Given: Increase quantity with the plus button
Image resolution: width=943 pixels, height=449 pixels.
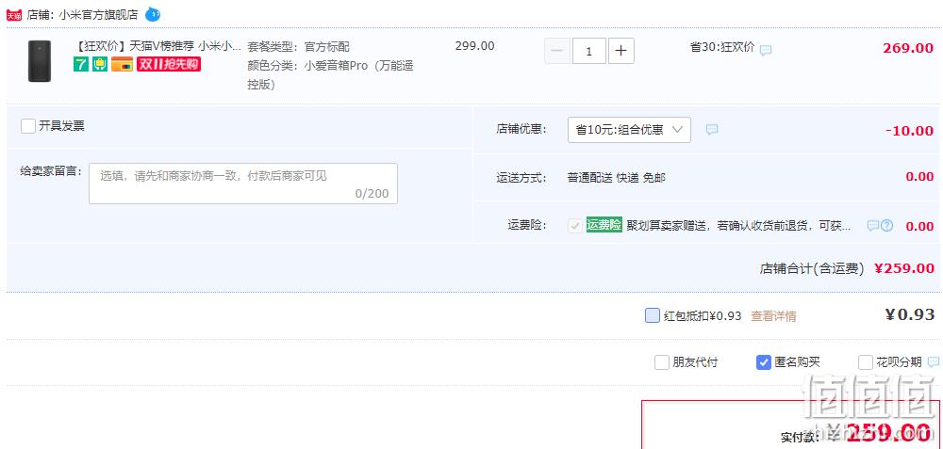Looking at the screenshot, I should pos(621,51).
